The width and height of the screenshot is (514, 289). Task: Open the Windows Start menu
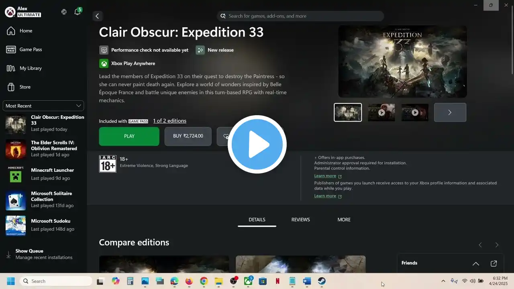(x=10, y=281)
